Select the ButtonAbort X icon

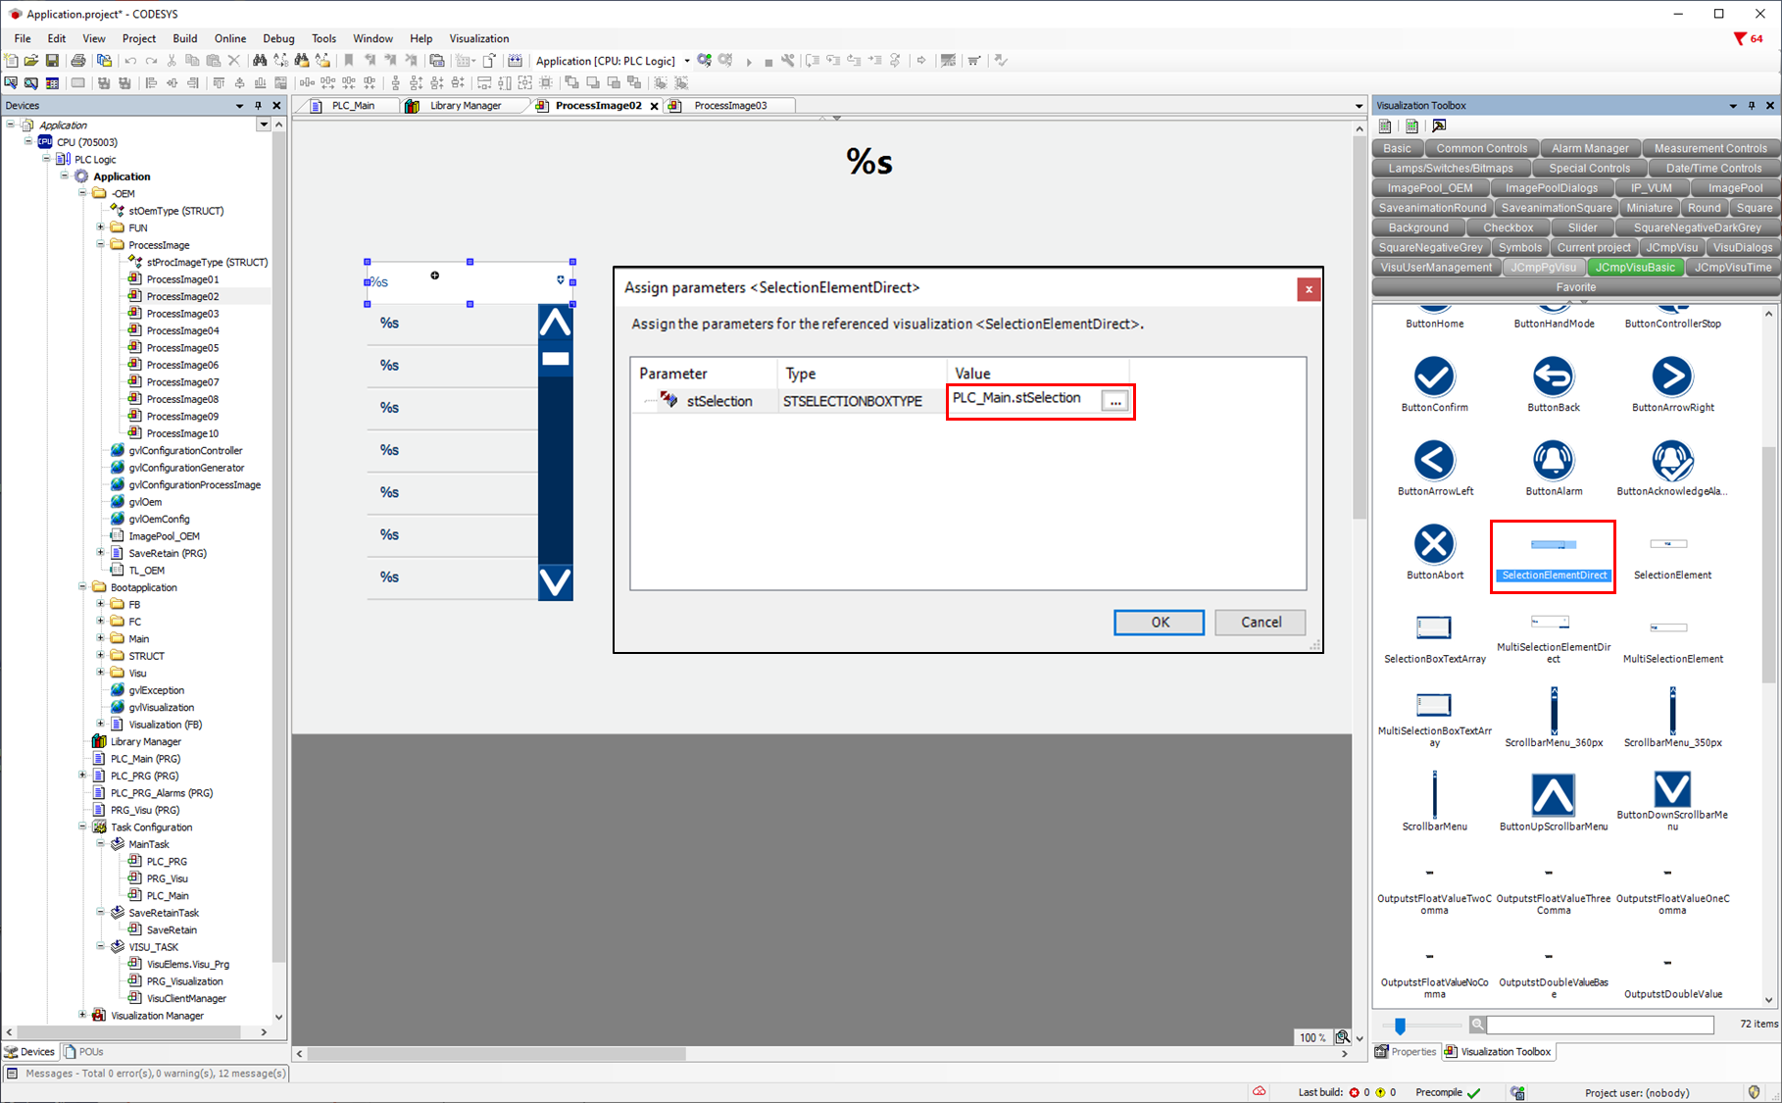1434,545
